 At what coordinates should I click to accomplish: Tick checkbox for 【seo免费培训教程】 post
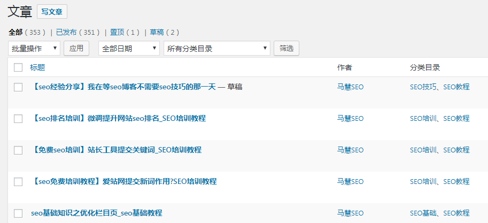click(18, 182)
